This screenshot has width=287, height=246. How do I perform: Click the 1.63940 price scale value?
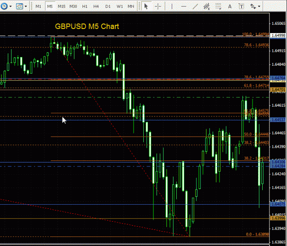(x=278, y=229)
